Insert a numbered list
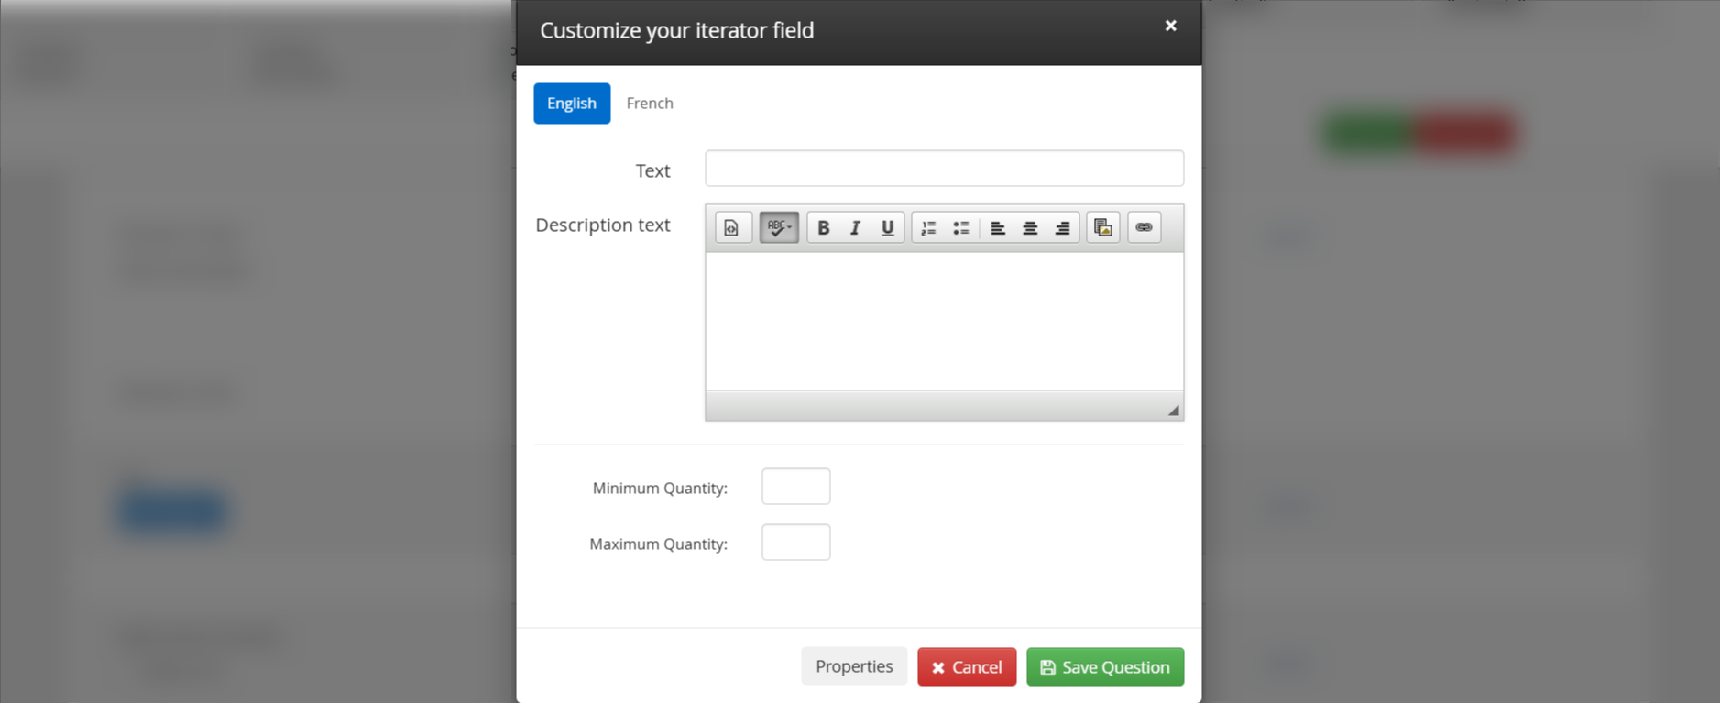1720x703 pixels. click(928, 227)
